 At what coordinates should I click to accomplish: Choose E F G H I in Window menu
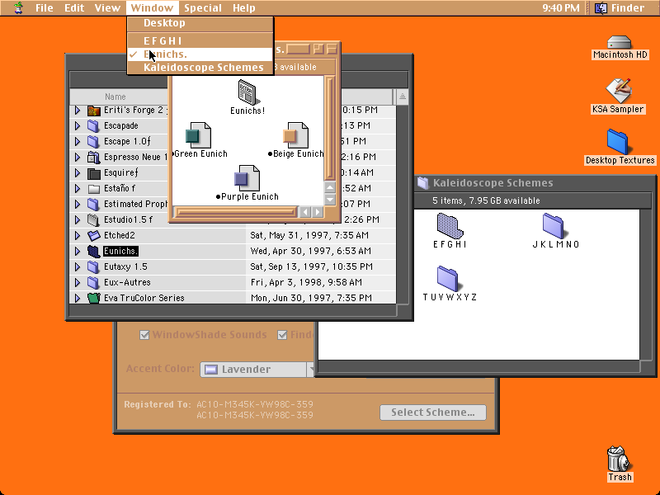200,40
